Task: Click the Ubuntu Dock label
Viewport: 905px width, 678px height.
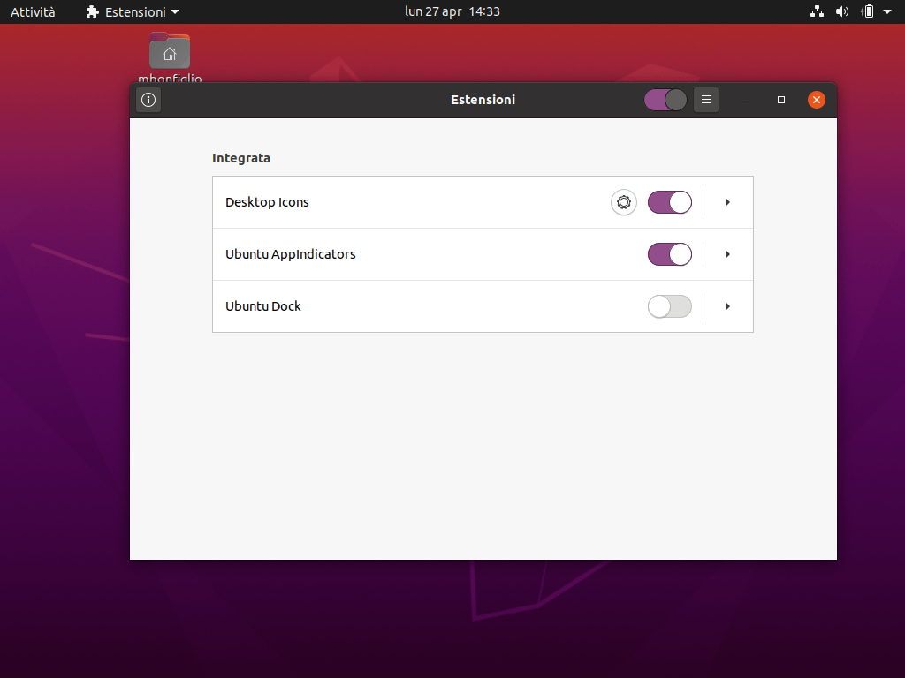Action: (x=263, y=306)
